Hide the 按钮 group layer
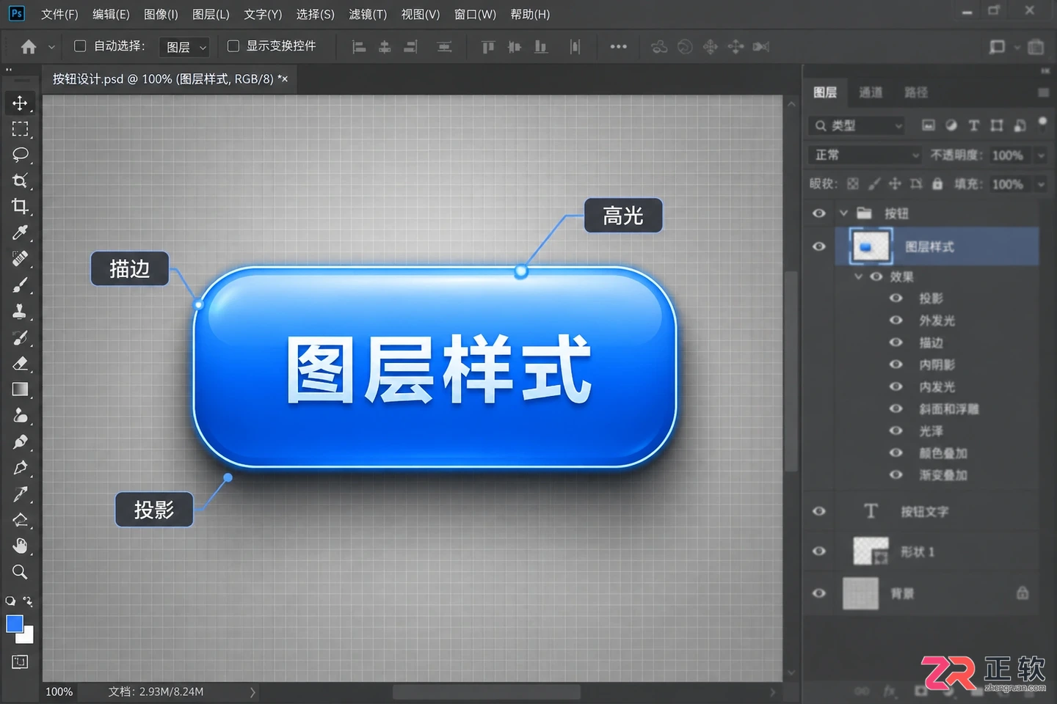Viewport: 1057px width, 704px height. (x=819, y=213)
